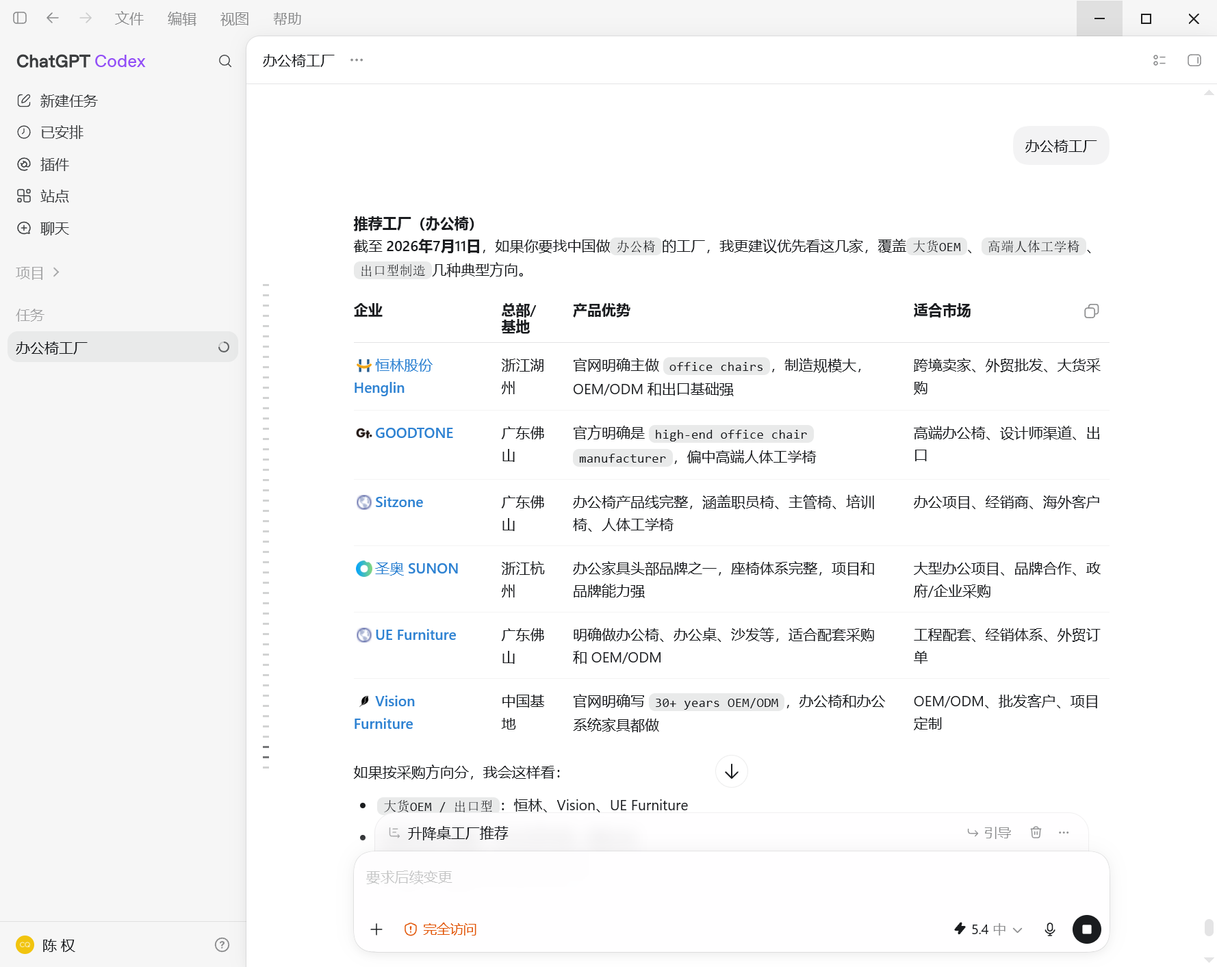Click the ChatGPT Codex logo text
This screenshot has height=967, width=1217.
81,61
